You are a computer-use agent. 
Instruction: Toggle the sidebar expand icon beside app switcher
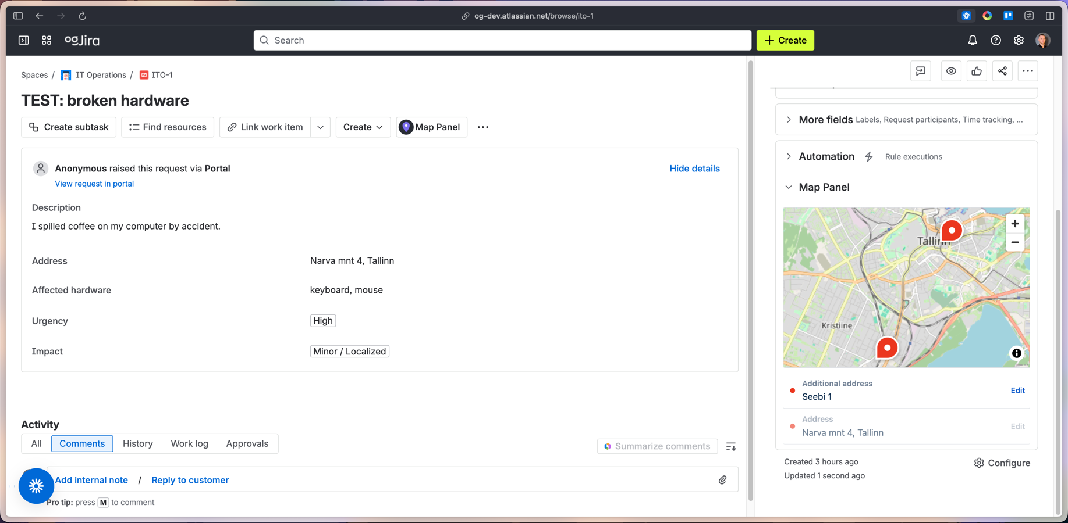coord(23,40)
